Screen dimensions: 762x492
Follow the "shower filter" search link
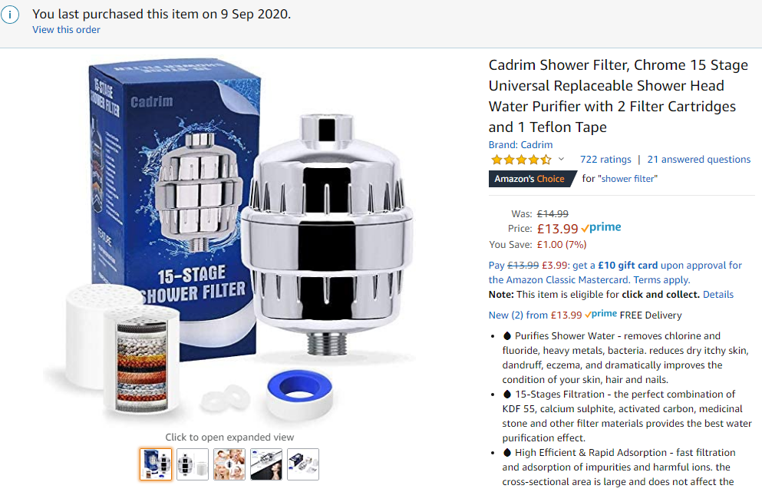[629, 179]
